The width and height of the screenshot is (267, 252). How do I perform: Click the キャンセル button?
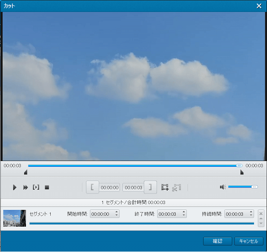[x=249, y=241]
